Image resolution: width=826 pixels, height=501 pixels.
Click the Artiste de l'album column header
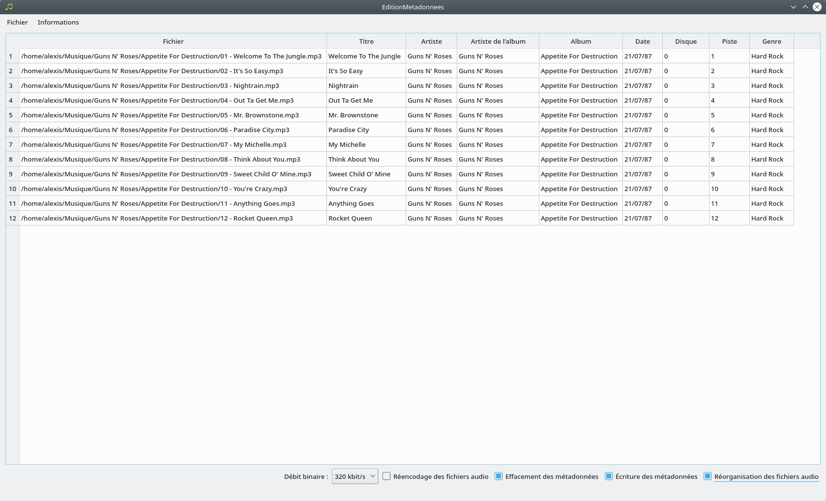[498, 41]
